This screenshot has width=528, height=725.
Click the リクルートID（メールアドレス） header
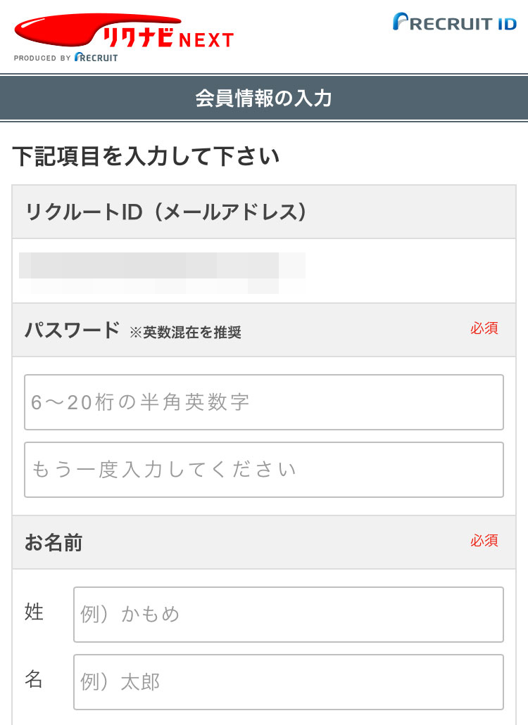(x=264, y=212)
